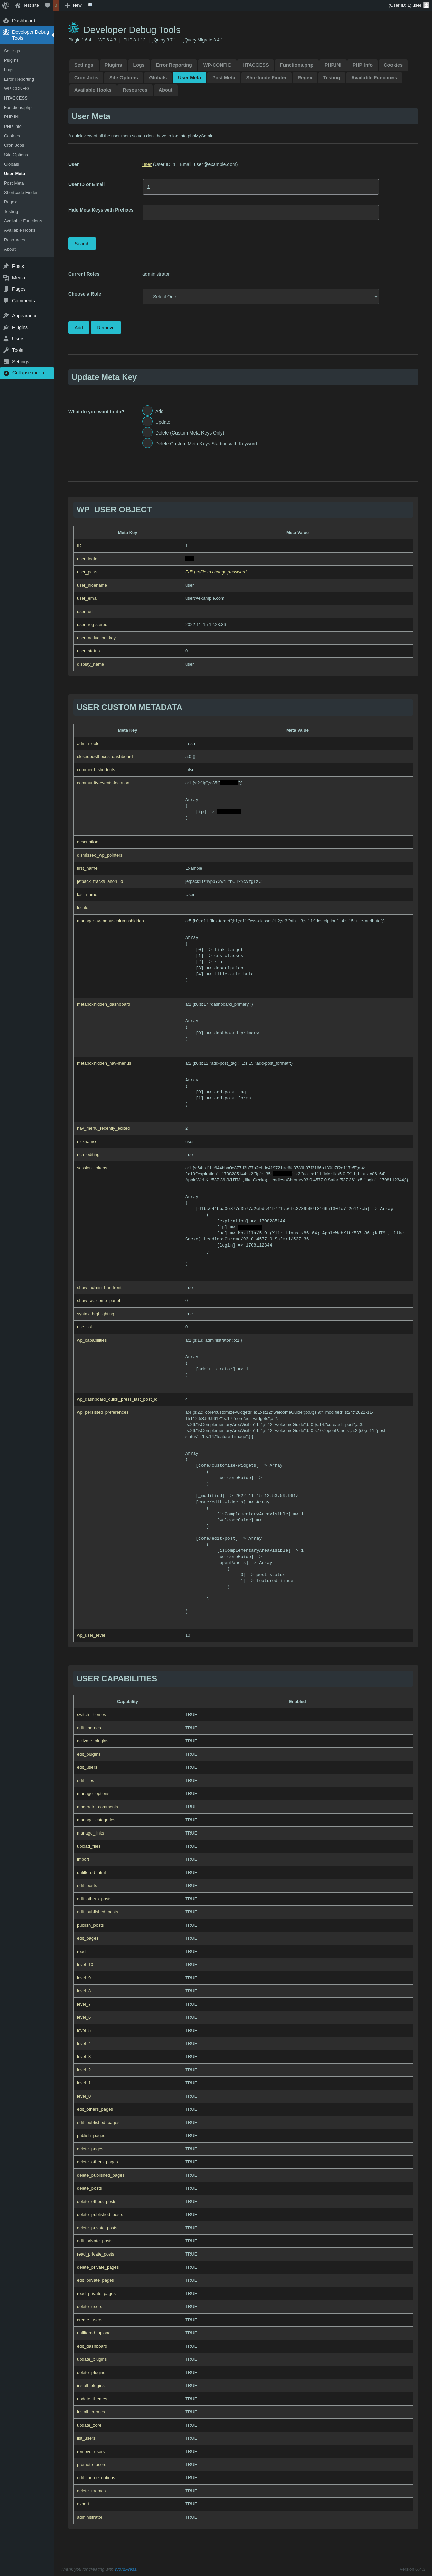This screenshot has width=432, height=2576.
Task: Click the comments bubble in admin bar
Action: click(x=47, y=5)
